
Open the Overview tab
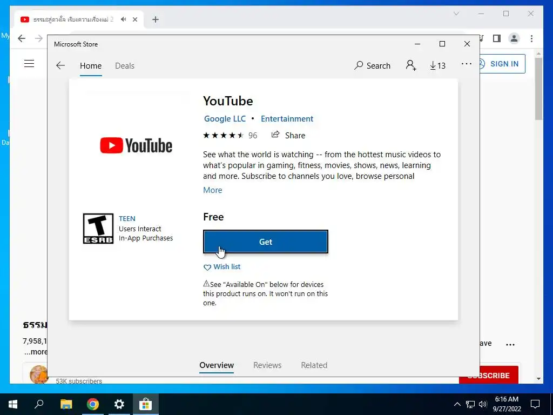[x=217, y=365]
